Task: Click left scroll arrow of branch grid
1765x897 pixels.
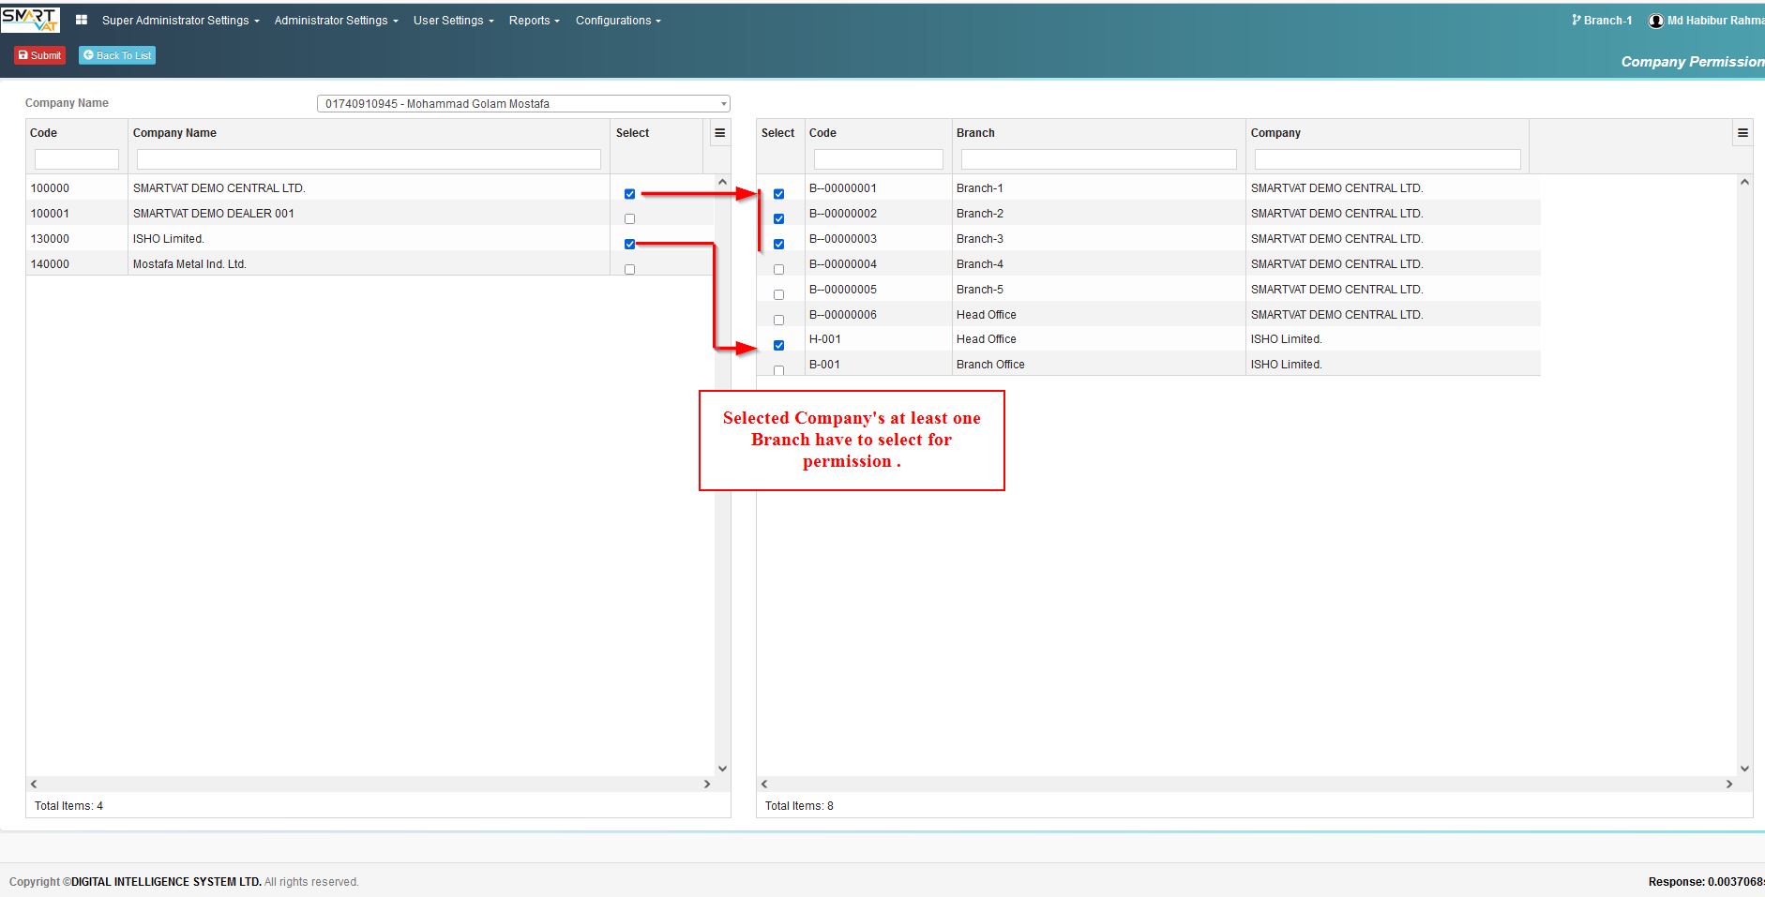Action: point(764,784)
